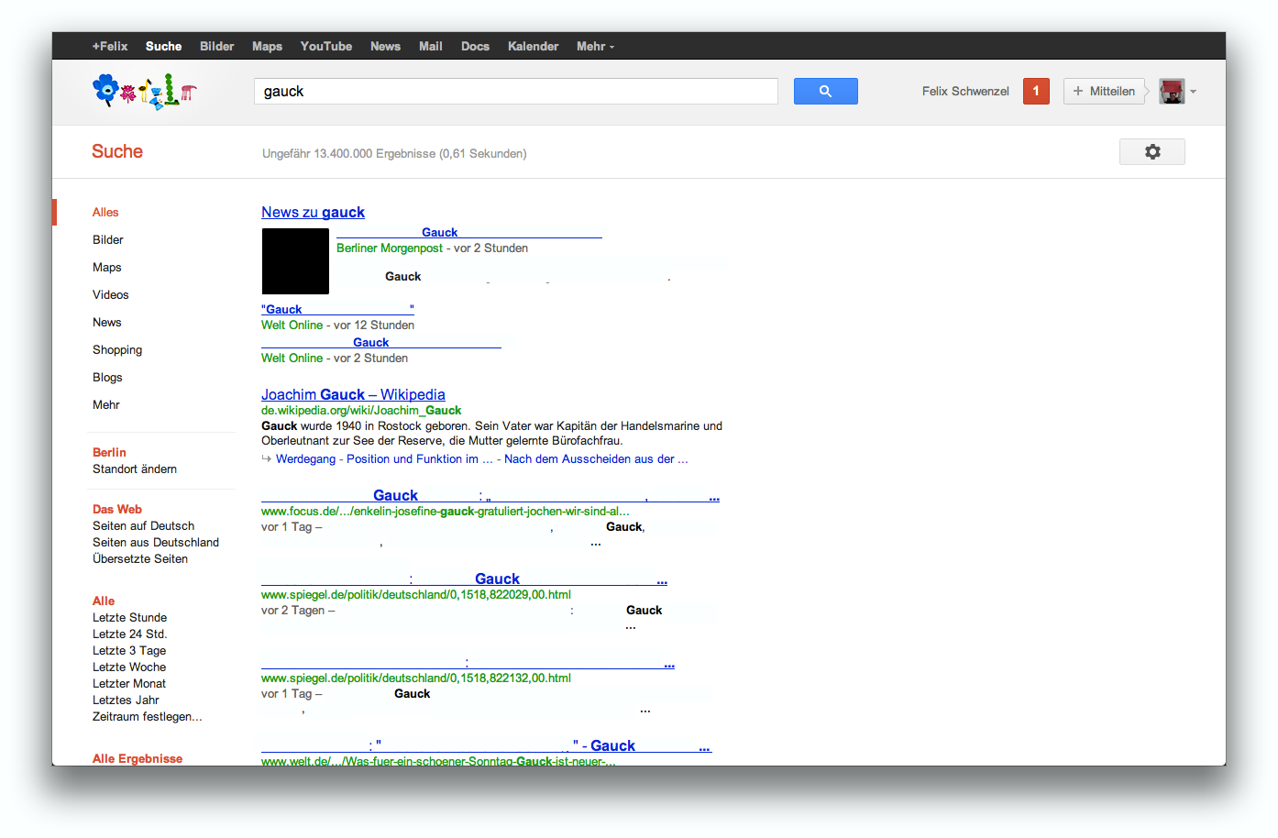The height and width of the screenshot is (838, 1278).
Task: Expand Mehr in the left sidebar
Action: [x=105, y=404]
